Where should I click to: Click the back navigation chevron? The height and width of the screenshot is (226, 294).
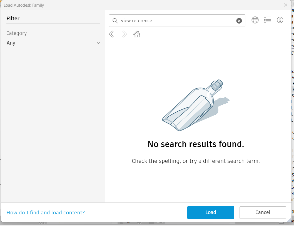tap(111, 34)
